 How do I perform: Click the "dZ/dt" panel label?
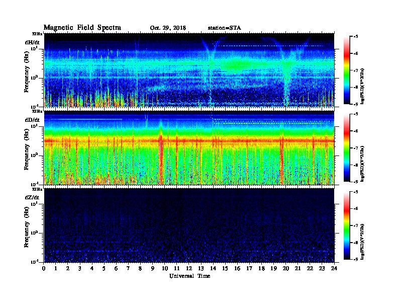[x=32, y=197]
